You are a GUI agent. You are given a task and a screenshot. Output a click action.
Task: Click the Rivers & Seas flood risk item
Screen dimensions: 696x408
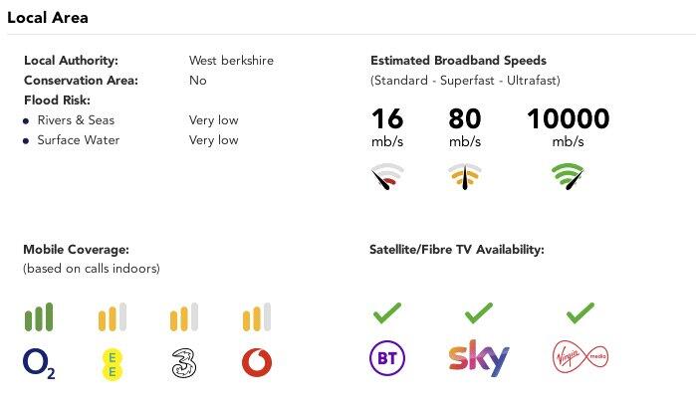(x=76, y=120)
